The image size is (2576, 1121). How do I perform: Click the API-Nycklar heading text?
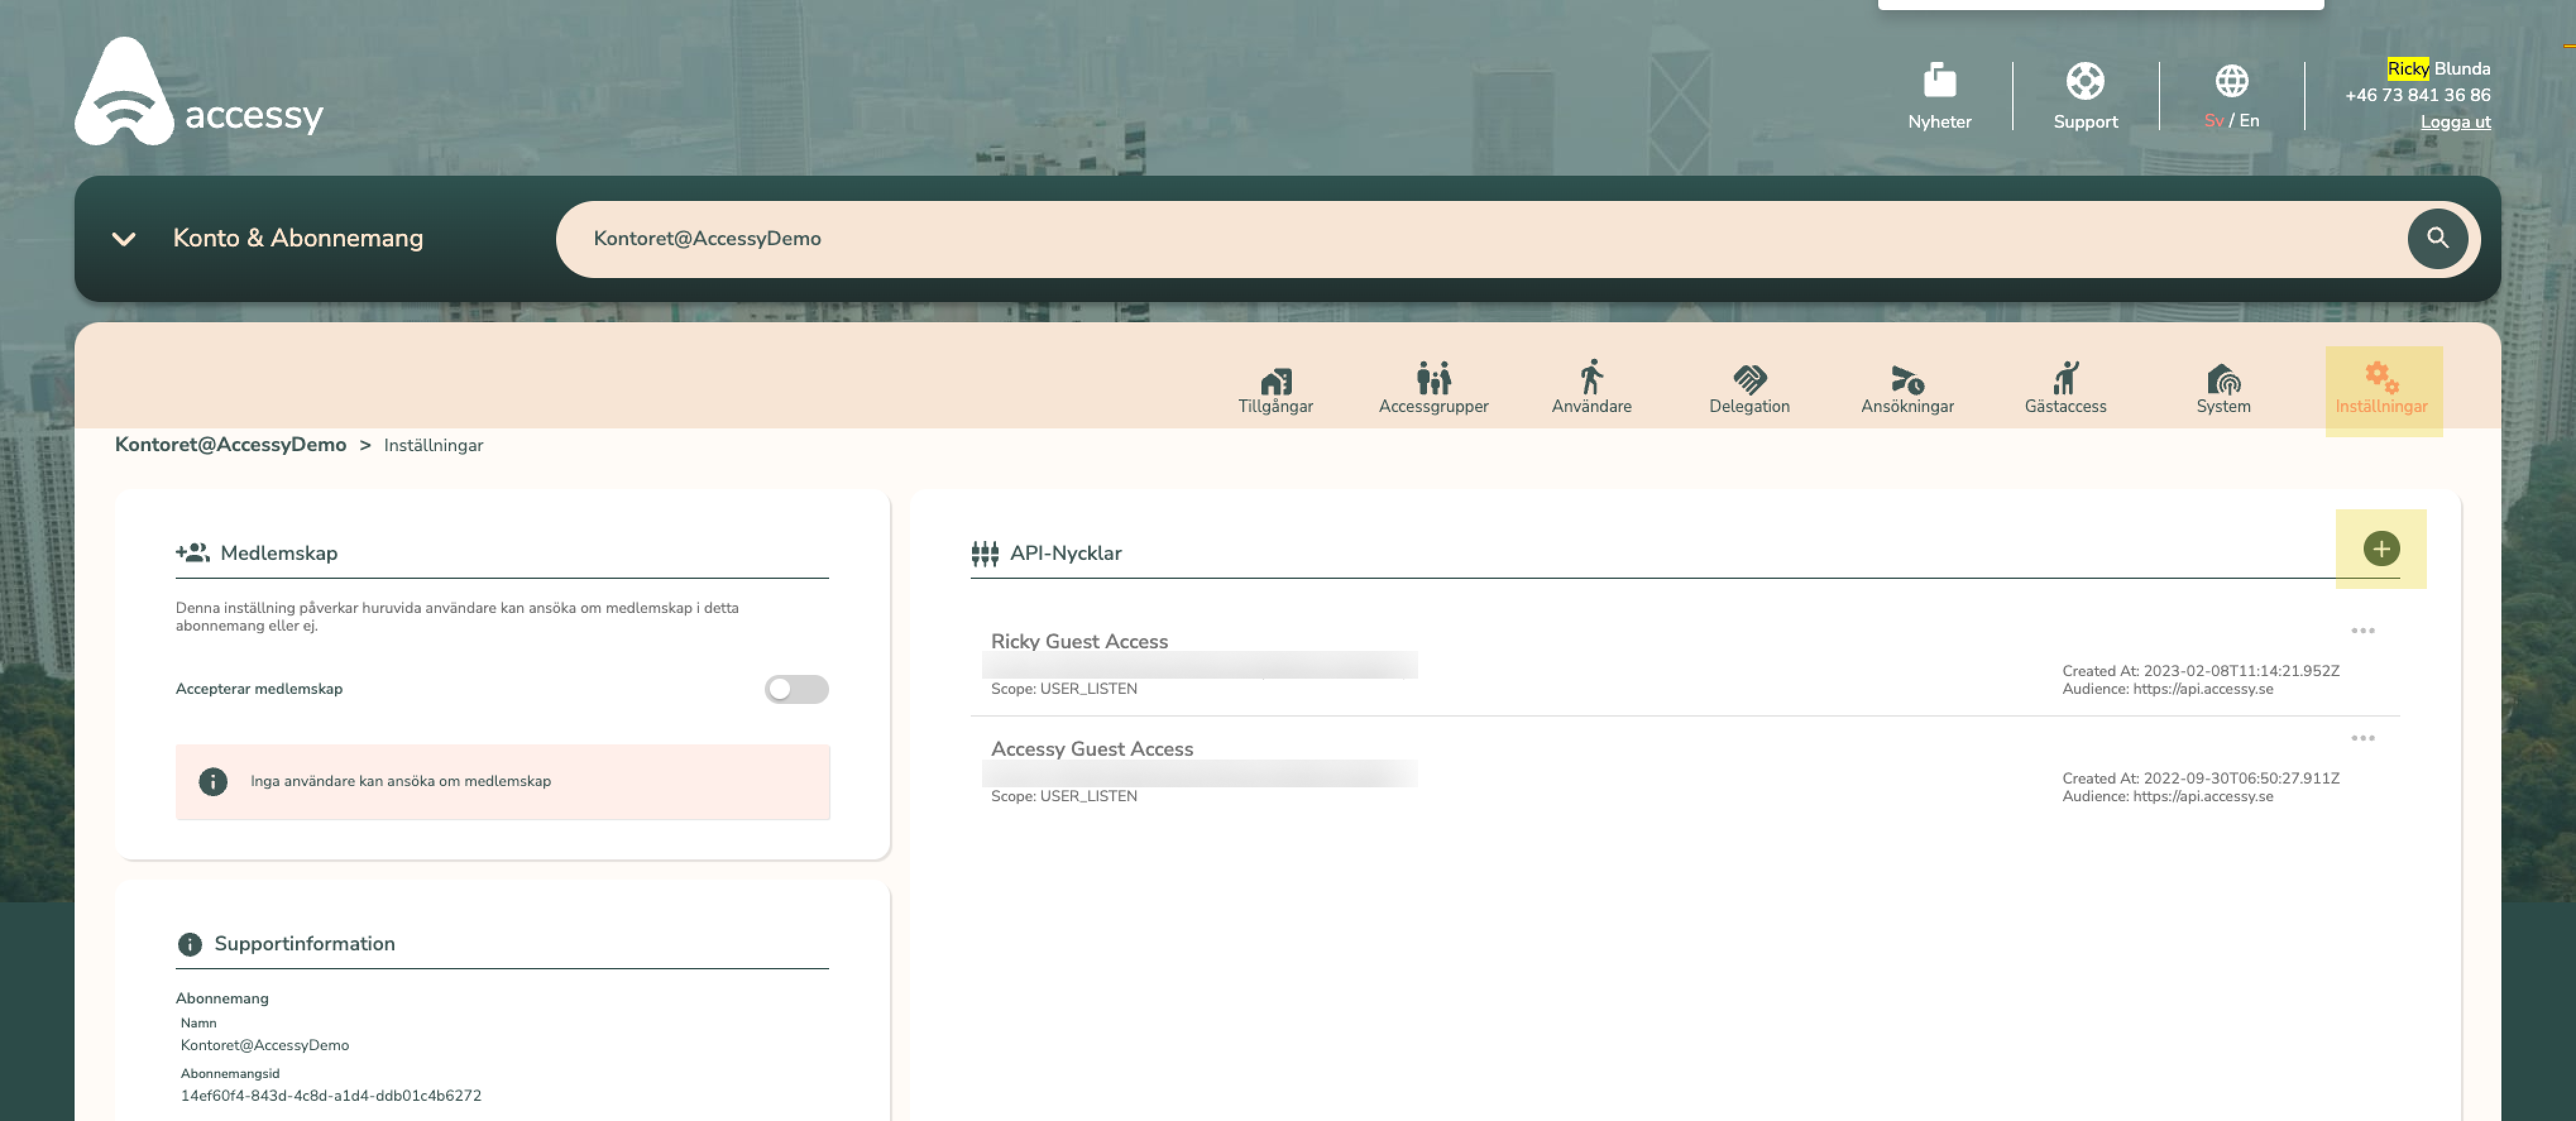(1065, 553)
